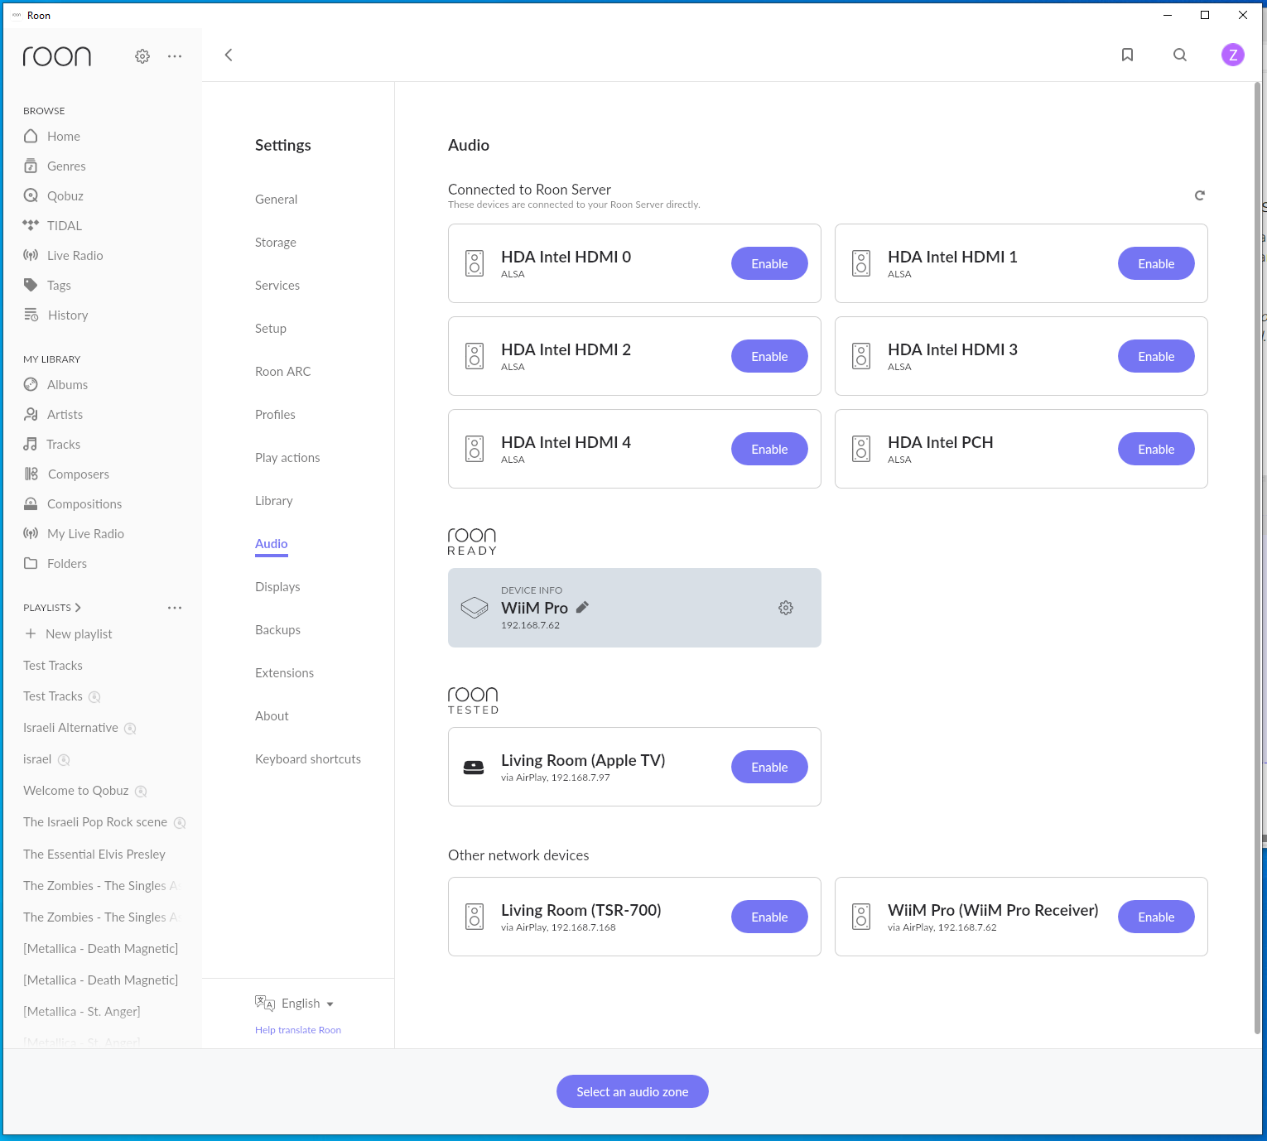Viewport: 1267px width, 1141px height.
Task: Open Genres in the sidebar
Action: [55, 166]
